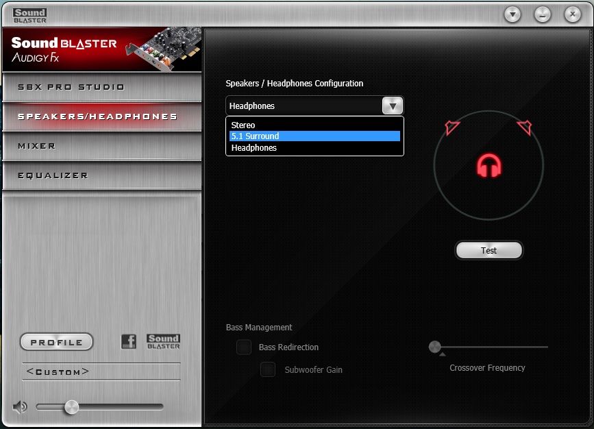The height and width of the screenshot is (429, 594).
Task: Collapse the configuration dropdown arrow
Action: tap(393, 106)
